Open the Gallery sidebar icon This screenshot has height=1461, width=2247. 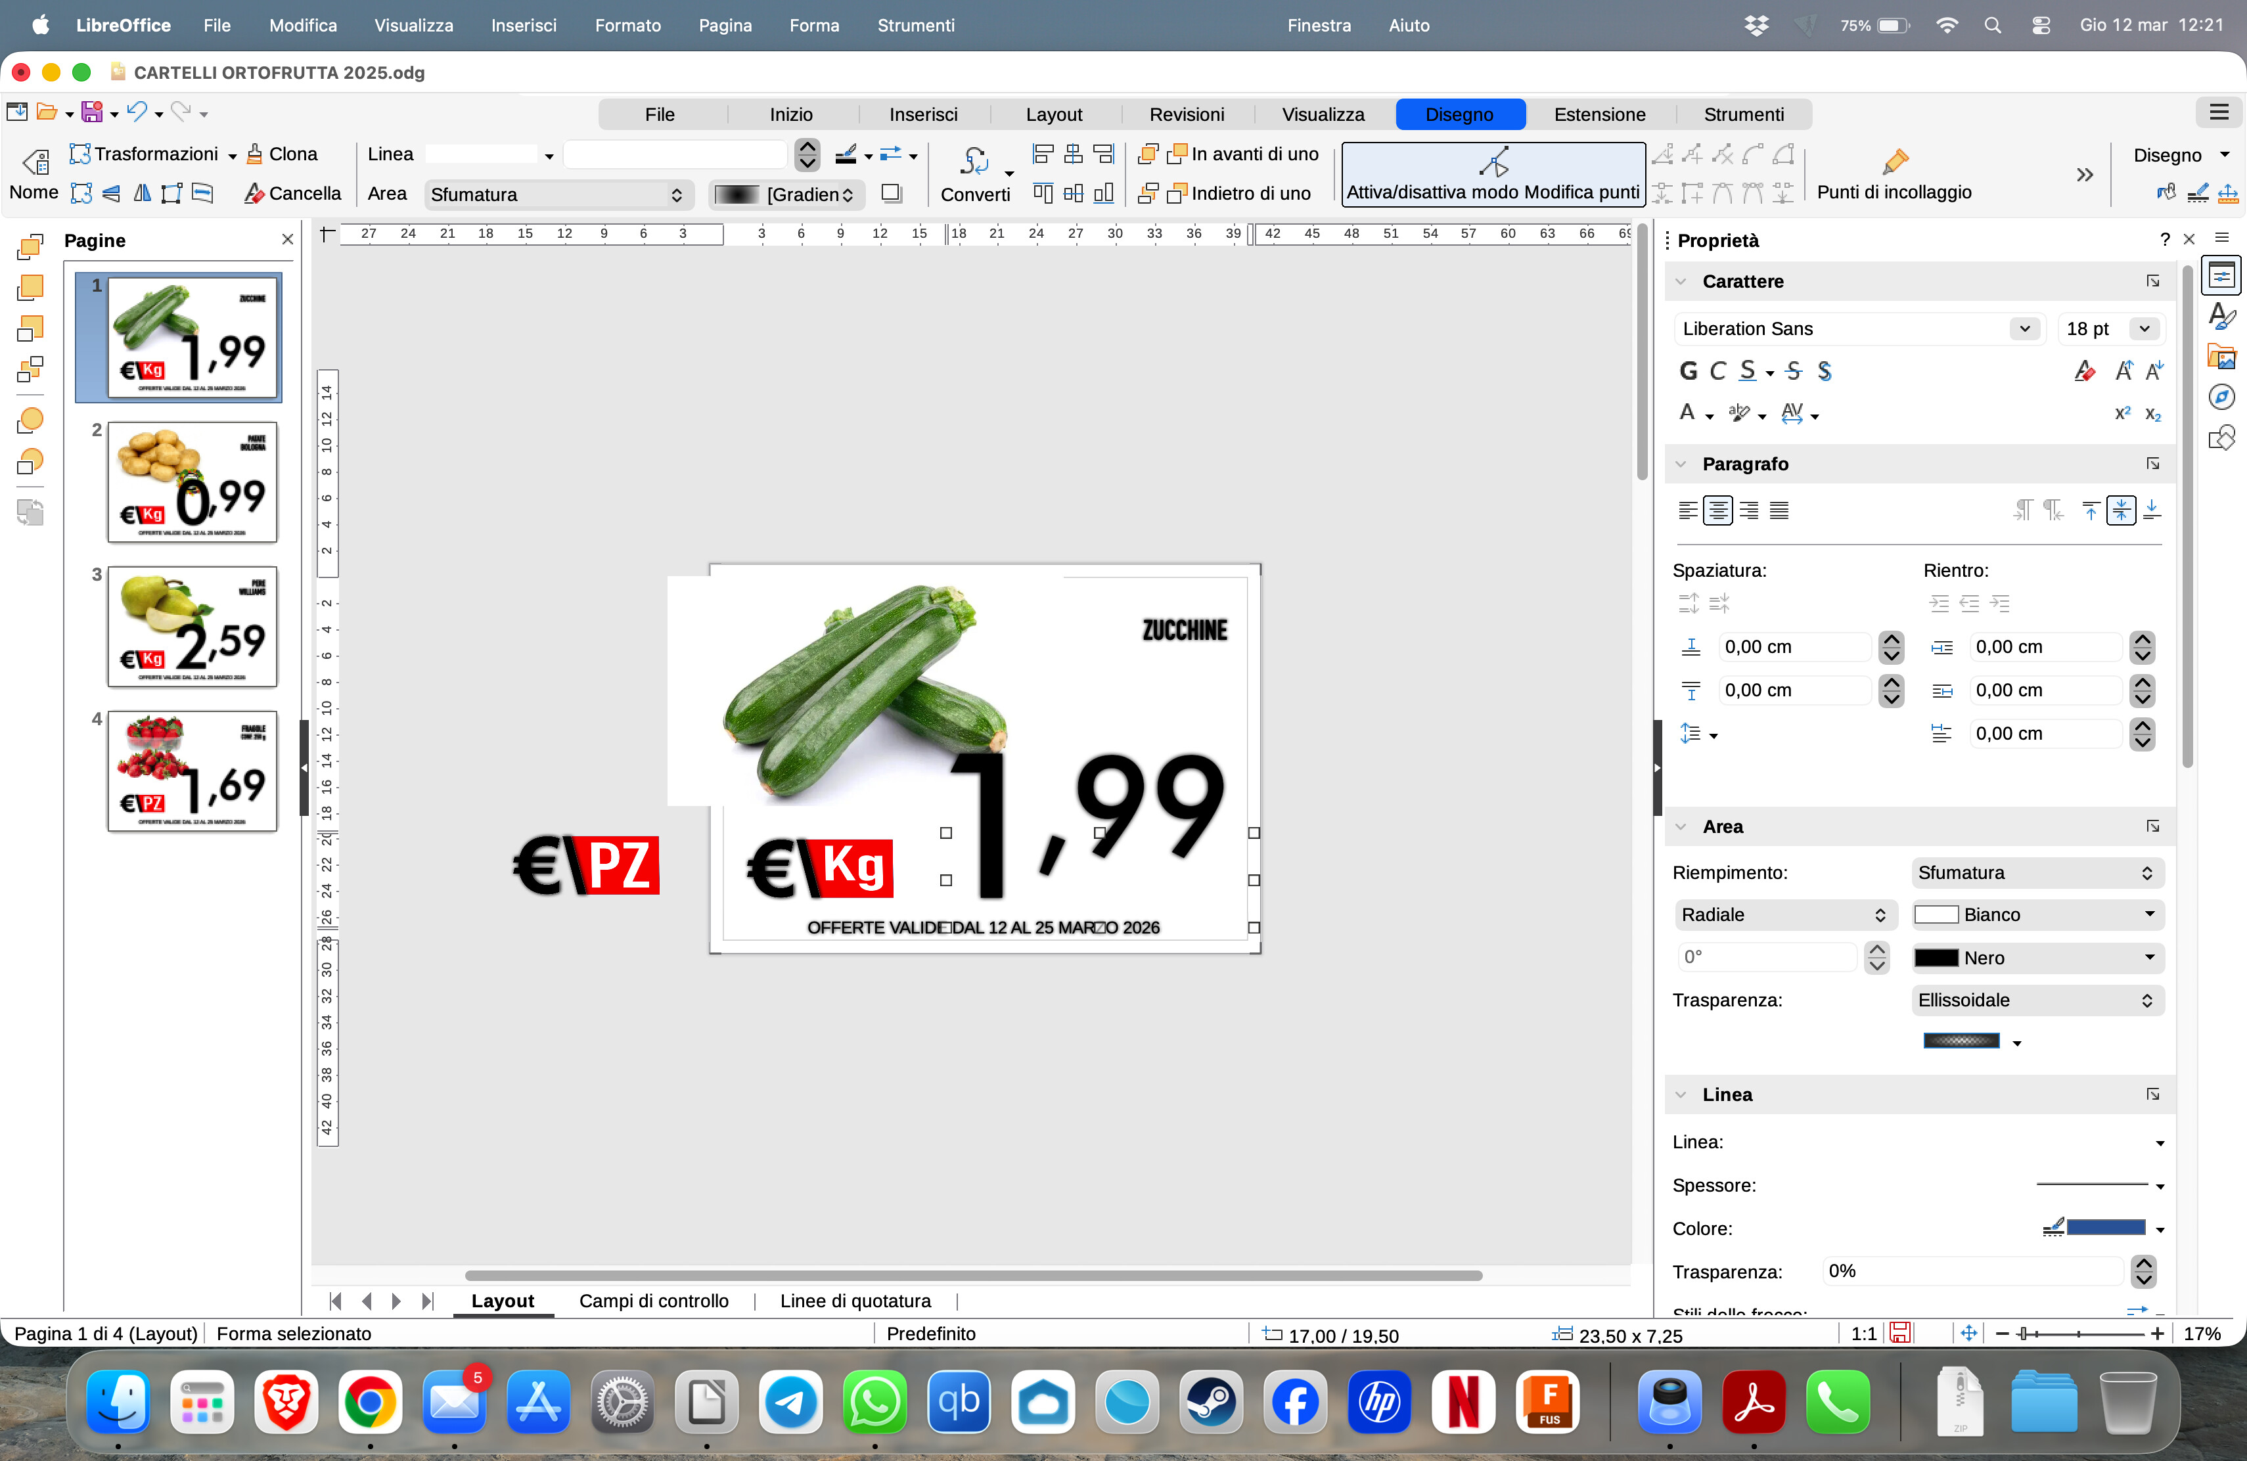[2221, 357]
